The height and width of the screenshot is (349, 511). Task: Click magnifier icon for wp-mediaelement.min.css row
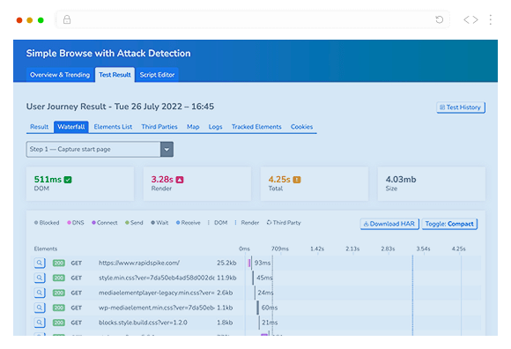[40, 308]
